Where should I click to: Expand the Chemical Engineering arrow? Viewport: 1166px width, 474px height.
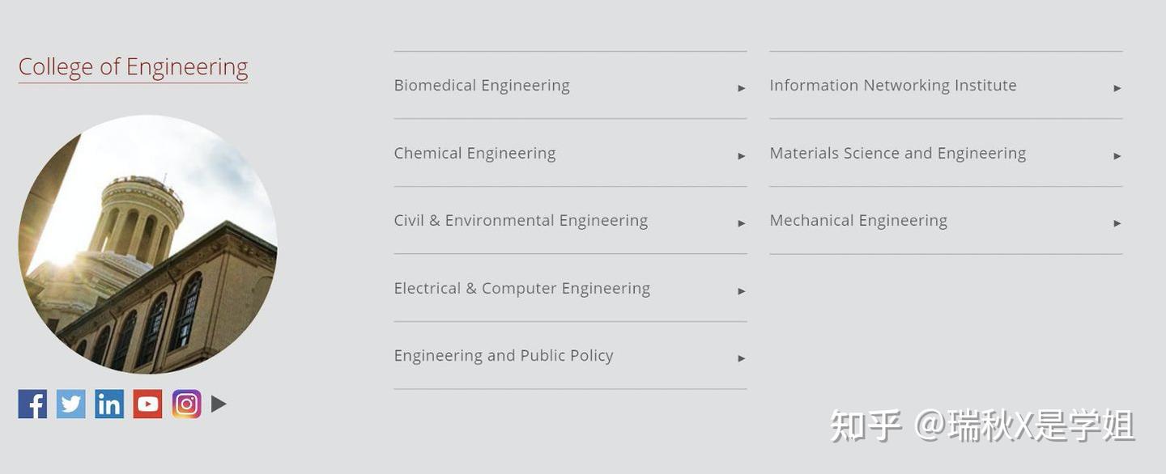pos(741,156)
